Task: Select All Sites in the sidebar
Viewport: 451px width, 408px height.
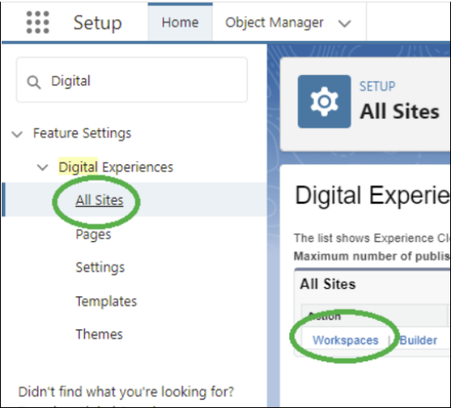Action: click(x=99, y=200)
